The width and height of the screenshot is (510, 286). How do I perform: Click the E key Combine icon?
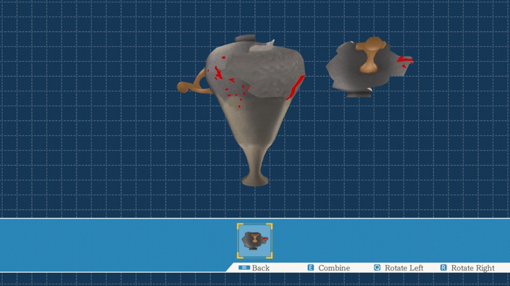[x=311, y=267]
